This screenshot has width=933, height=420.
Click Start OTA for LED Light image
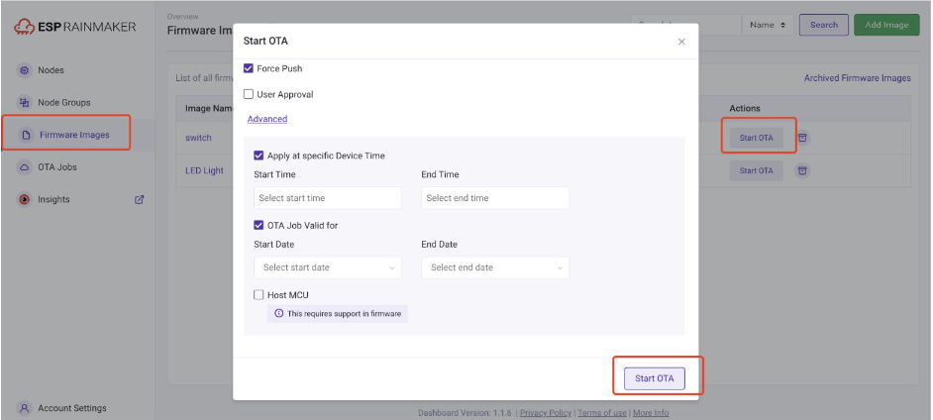pos(757,170)
